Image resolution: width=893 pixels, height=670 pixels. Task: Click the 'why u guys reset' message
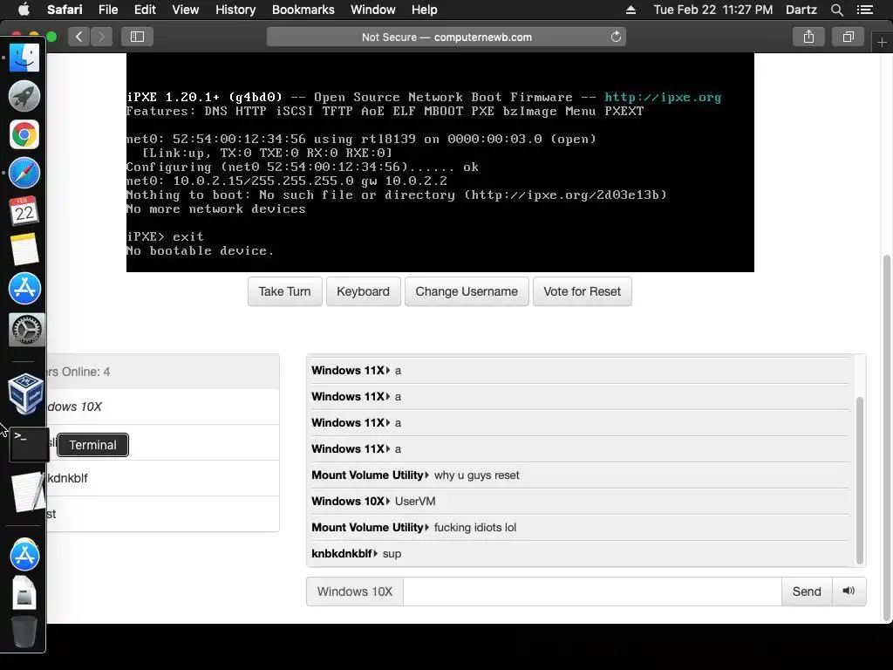(476, 475)
